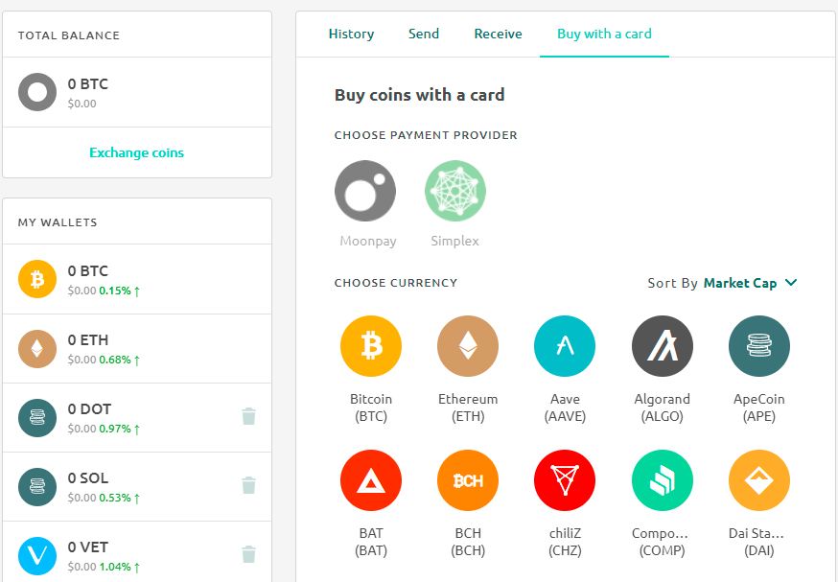Choose Algorand (ALGO) currency icon

coord(663,346)
